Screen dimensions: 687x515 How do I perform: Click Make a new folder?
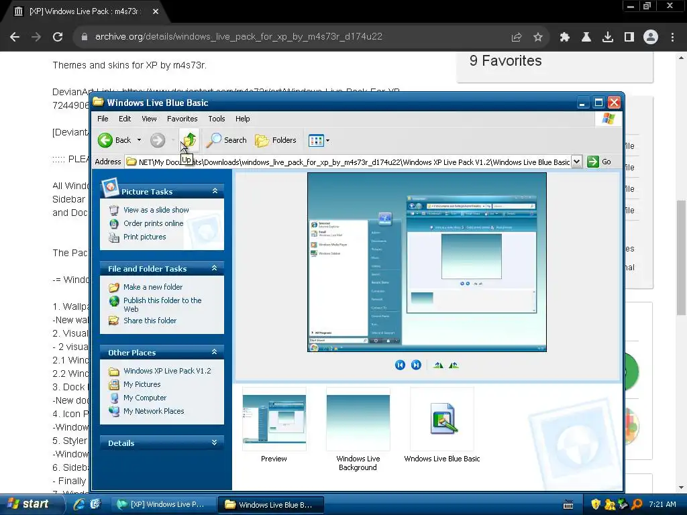pyautogui.click(x=153, y=287)
